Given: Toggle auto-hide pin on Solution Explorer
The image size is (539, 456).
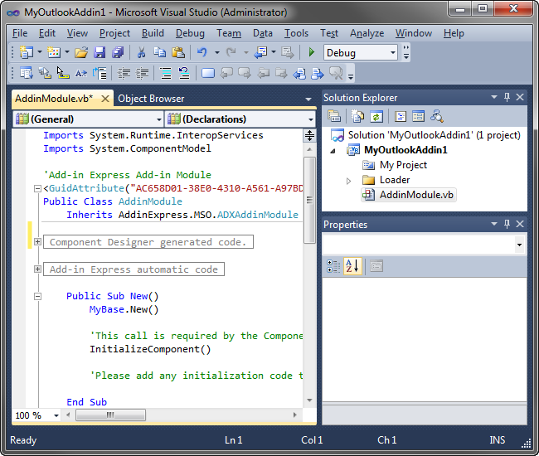Looking at the screenshot, I should click(507, 97).
